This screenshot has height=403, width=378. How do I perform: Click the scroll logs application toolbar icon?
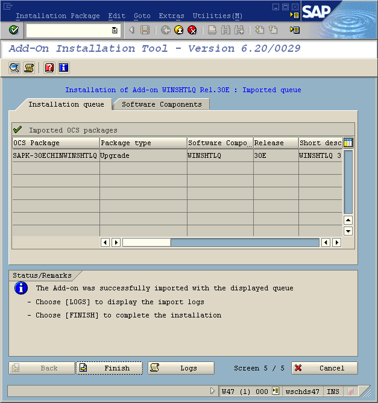(x=29, y=68)
